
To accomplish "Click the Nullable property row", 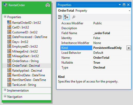I will click(96, 63).
